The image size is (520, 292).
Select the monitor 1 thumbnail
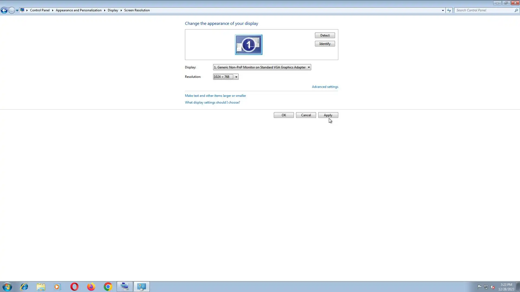click(248, 45)
